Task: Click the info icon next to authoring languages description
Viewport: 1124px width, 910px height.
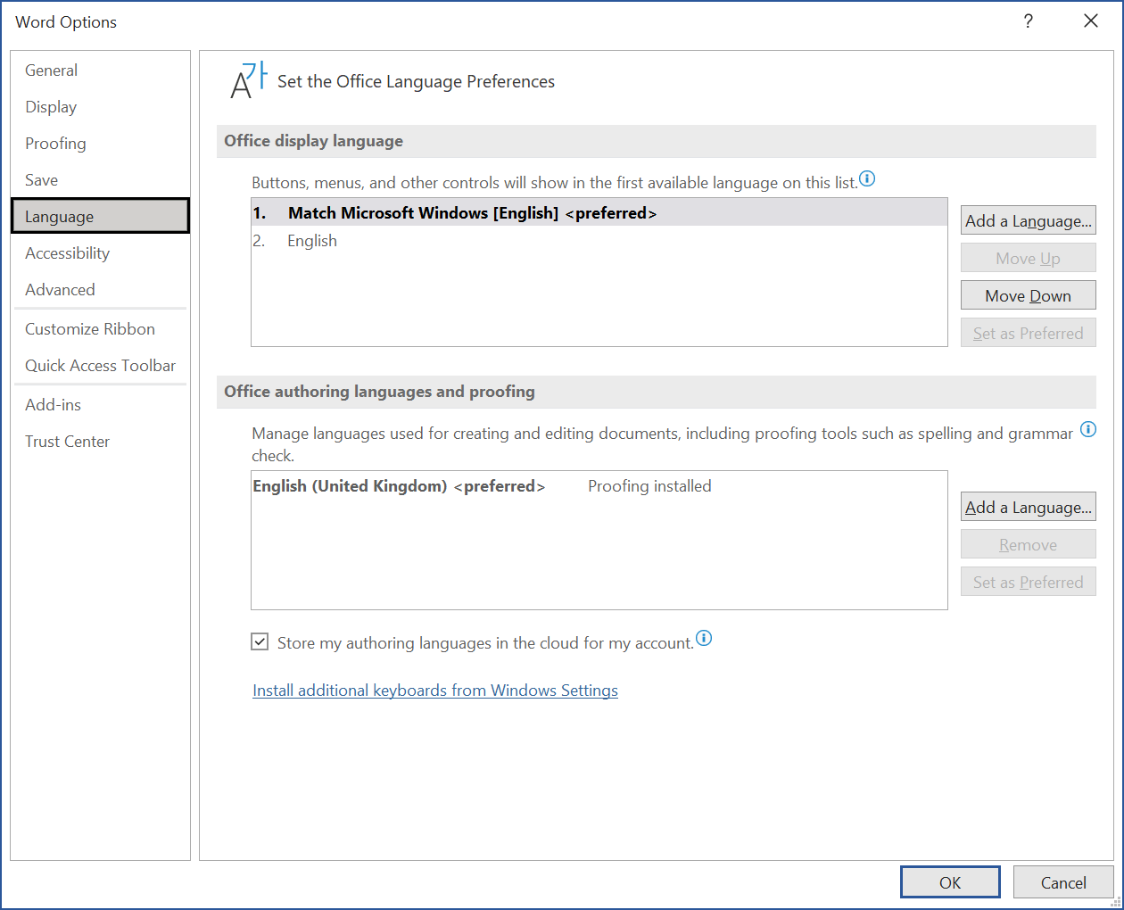Action: [x=1088, y=429]
